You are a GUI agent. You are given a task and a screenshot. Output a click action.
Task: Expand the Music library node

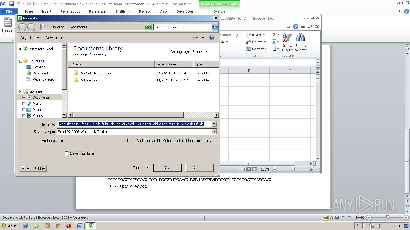coord(24,103)
